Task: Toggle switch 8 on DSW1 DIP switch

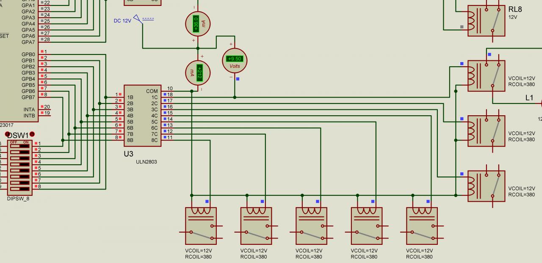Action: (19, 189)
